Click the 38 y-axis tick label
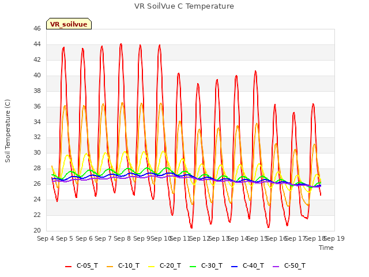 pyautogui.click(x=37, y=91)
